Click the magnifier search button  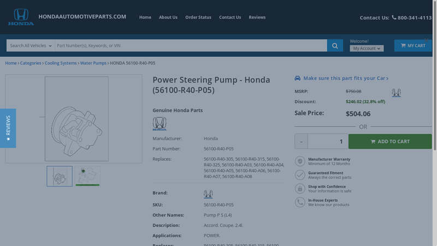[x=335, y=45]
